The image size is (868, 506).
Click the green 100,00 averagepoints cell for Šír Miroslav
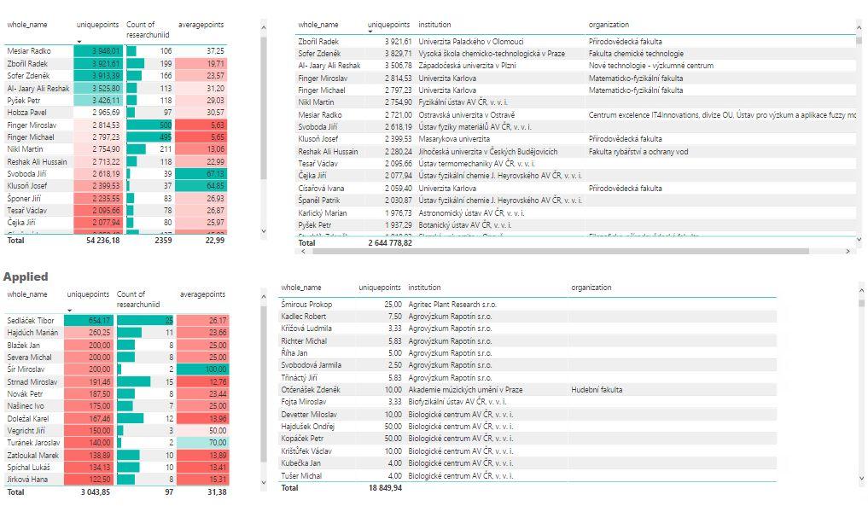(x=202, y=369)
